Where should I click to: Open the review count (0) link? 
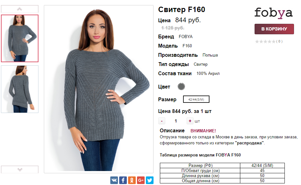tap(279, 41)
